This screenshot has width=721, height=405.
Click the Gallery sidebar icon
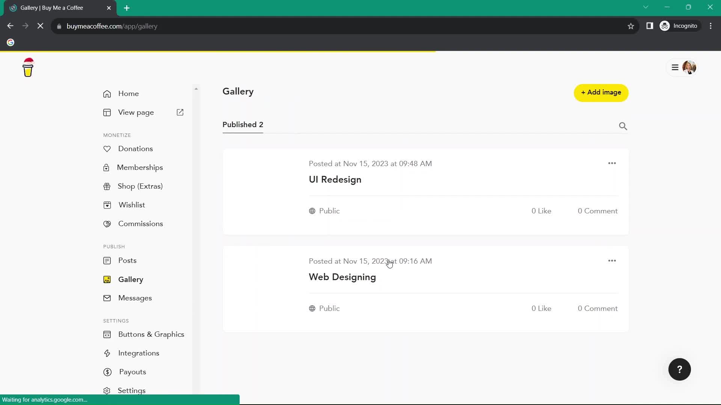pyautogui.click(x=107, y=279)
